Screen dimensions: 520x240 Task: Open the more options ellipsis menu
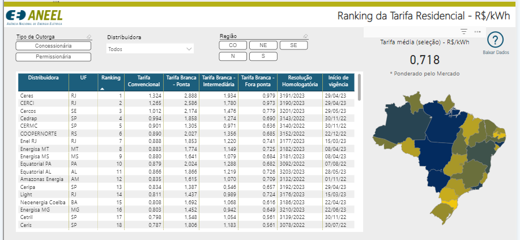[x=478, y=32]
